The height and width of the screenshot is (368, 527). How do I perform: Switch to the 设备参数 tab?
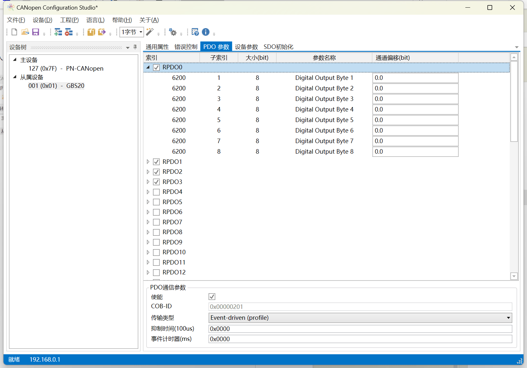pos(246,47)
